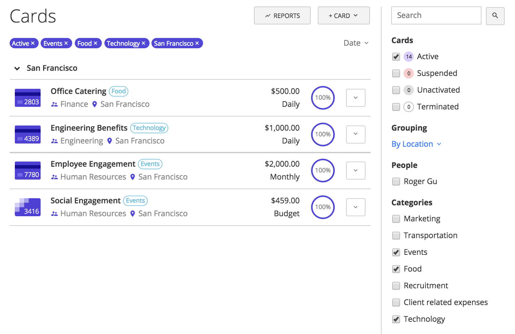Click the card icon ending in 3416
This screenshot has height=334, width=515.
tap(28, 207)
